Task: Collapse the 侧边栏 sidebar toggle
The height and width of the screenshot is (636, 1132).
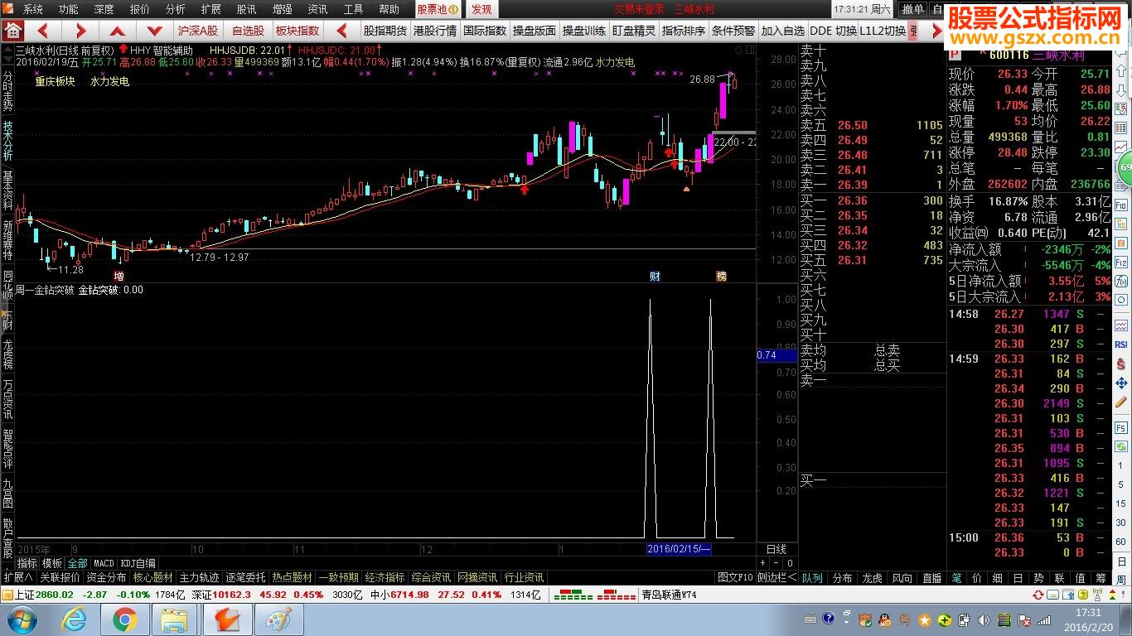Action: click(x=776, y=577)
